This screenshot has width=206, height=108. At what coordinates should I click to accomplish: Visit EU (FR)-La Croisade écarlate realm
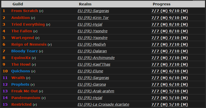(x=103, y=104)
